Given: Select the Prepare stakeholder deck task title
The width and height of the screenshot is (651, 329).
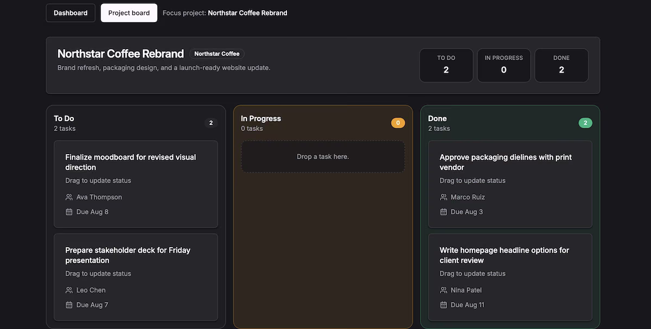Looking at the screenshot, I should pos(128,255).
